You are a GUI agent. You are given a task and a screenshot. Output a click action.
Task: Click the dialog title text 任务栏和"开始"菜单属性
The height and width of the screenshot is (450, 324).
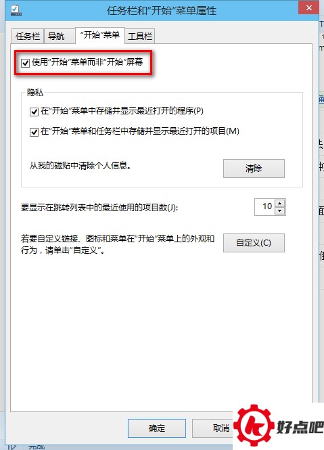pos(162,11)
